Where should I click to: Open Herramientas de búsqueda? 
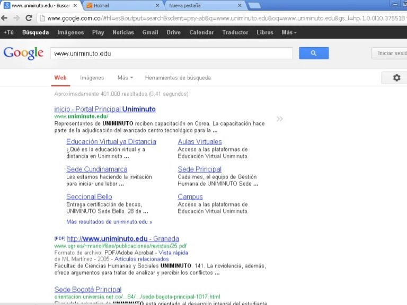pyautogui.click(x=178, y=78)
